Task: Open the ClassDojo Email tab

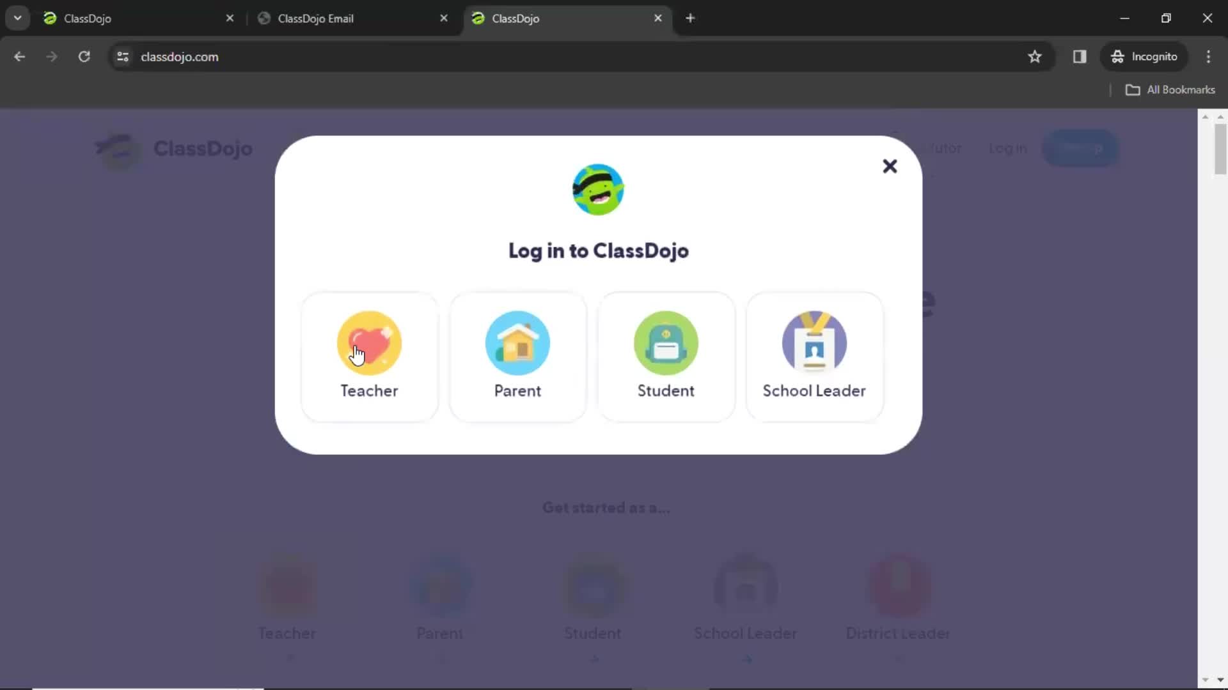Action: pos(315,18)
